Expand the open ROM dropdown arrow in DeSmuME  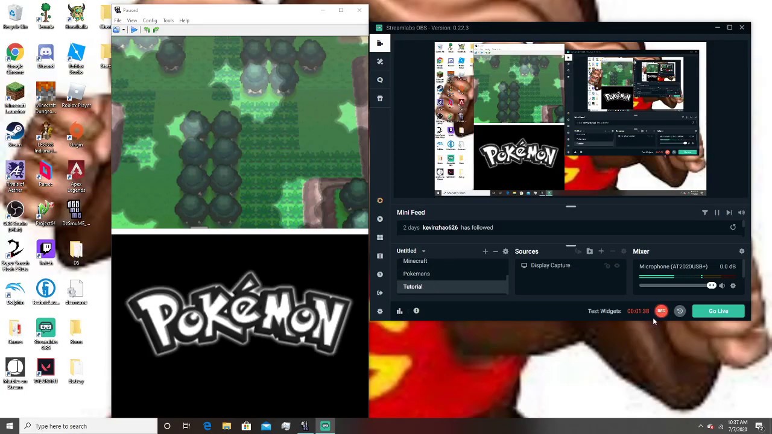click(x=123, y=30)
